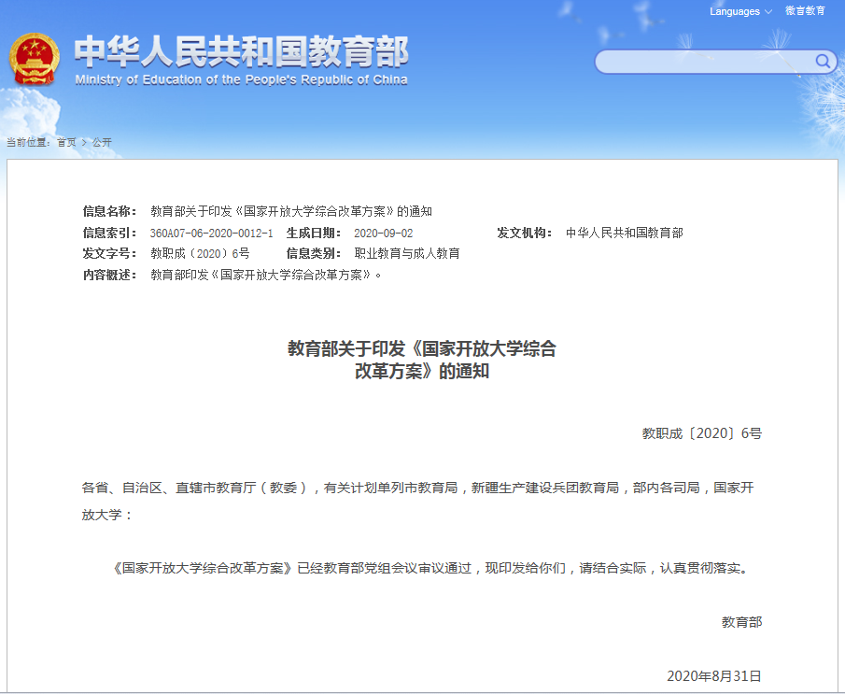Click the 内容概述 summary text
The image size is (845, 694).
(x=266, y=275)
